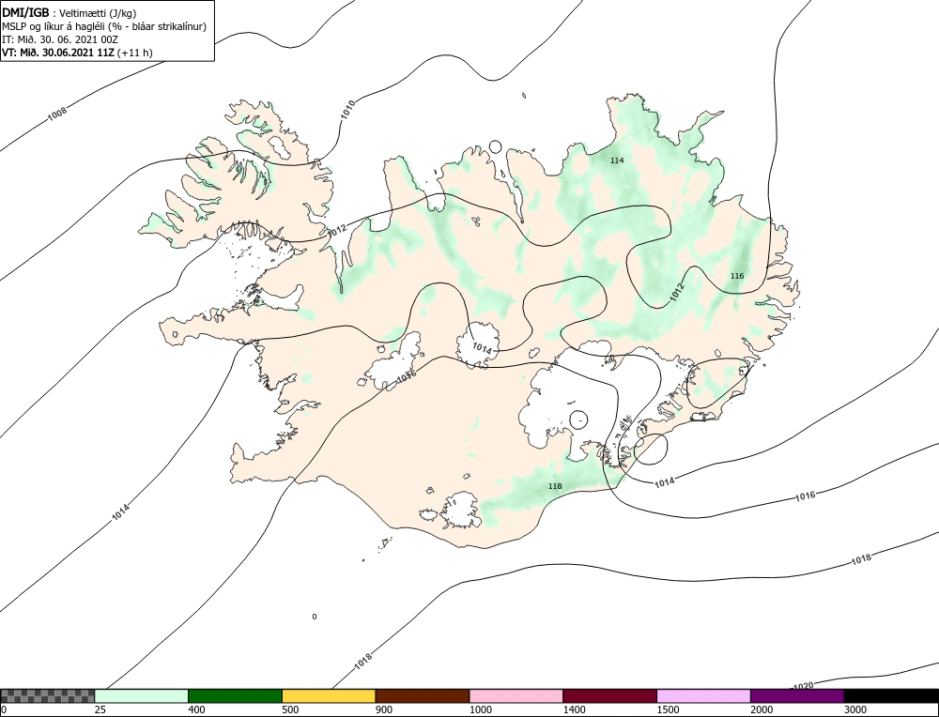Select the maroon 1400–1500 legend swatch
The width and height of the screenshot is (939, 717).
609,695
